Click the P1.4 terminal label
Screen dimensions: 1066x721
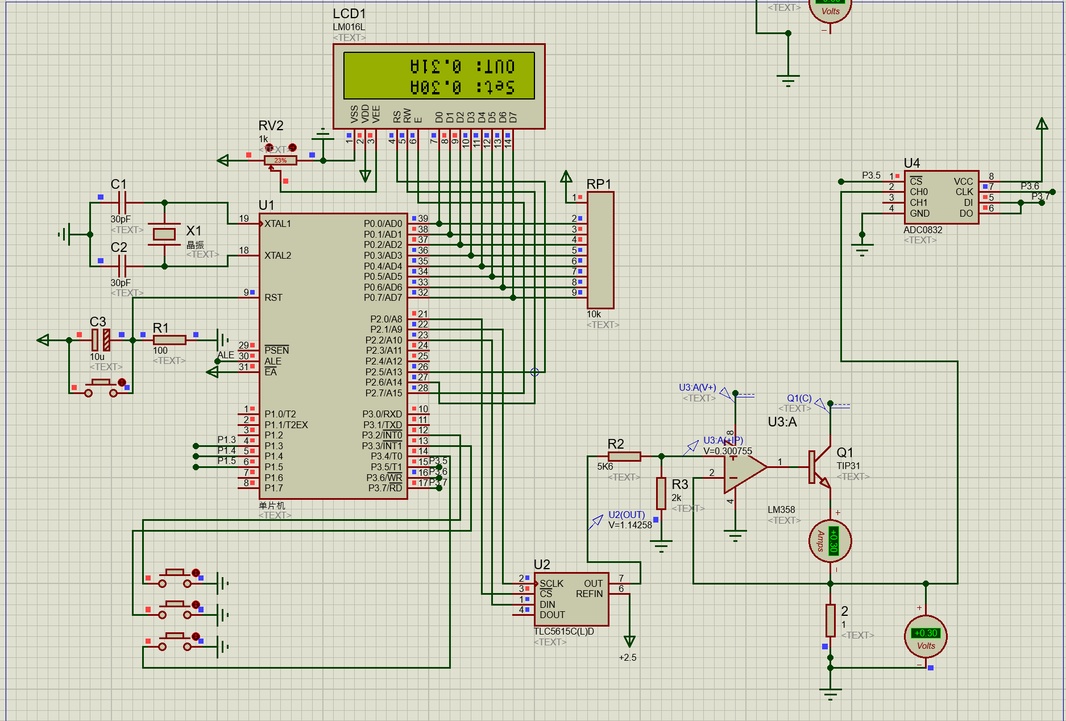[x=226, y=450]
